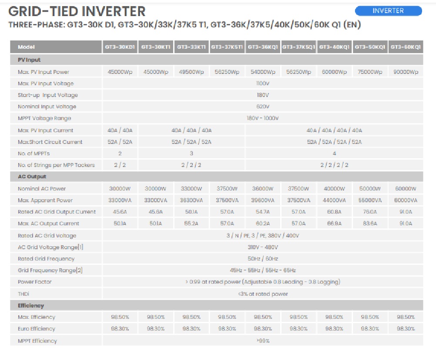Select the "44000VA" apparent power value
The height and width of the screenshot is (361, 436).
coord(334,201)
